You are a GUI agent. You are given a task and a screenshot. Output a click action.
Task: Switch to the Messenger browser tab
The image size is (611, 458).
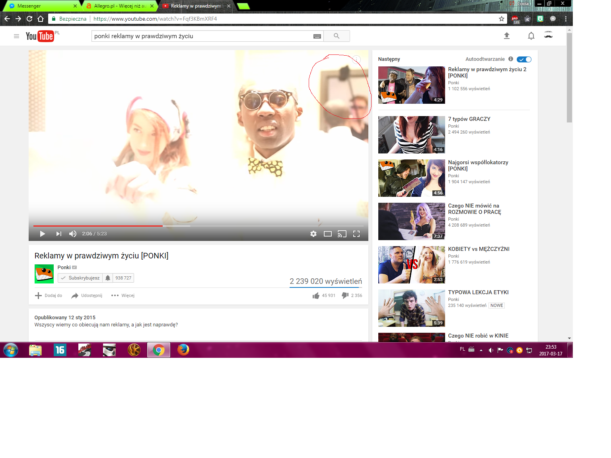40,6
